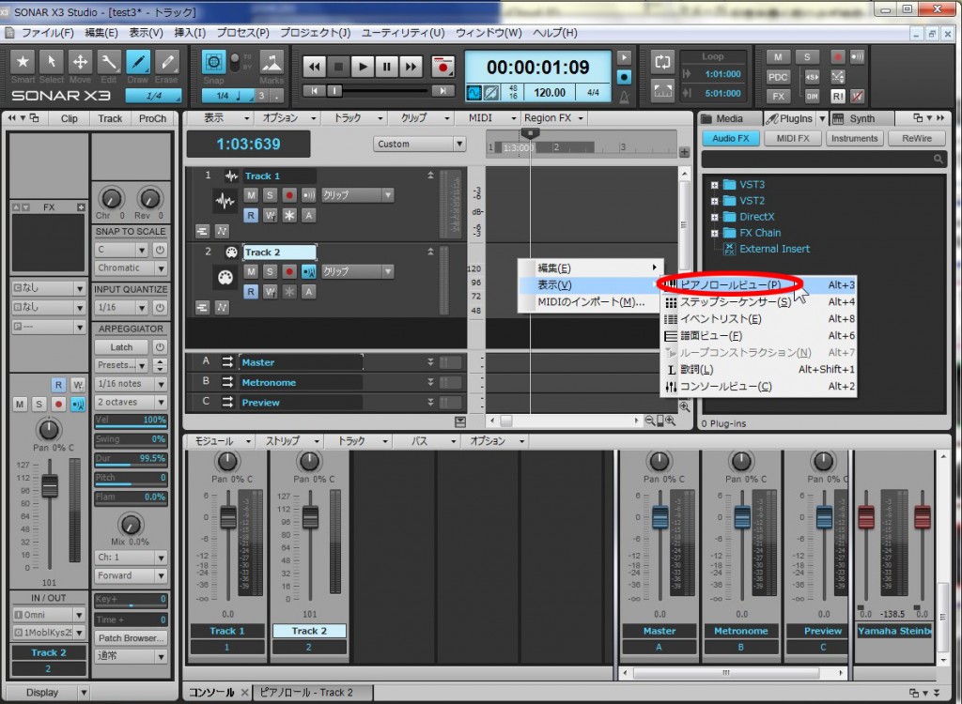Open the Marks tool icon

(x=272, y=62)
